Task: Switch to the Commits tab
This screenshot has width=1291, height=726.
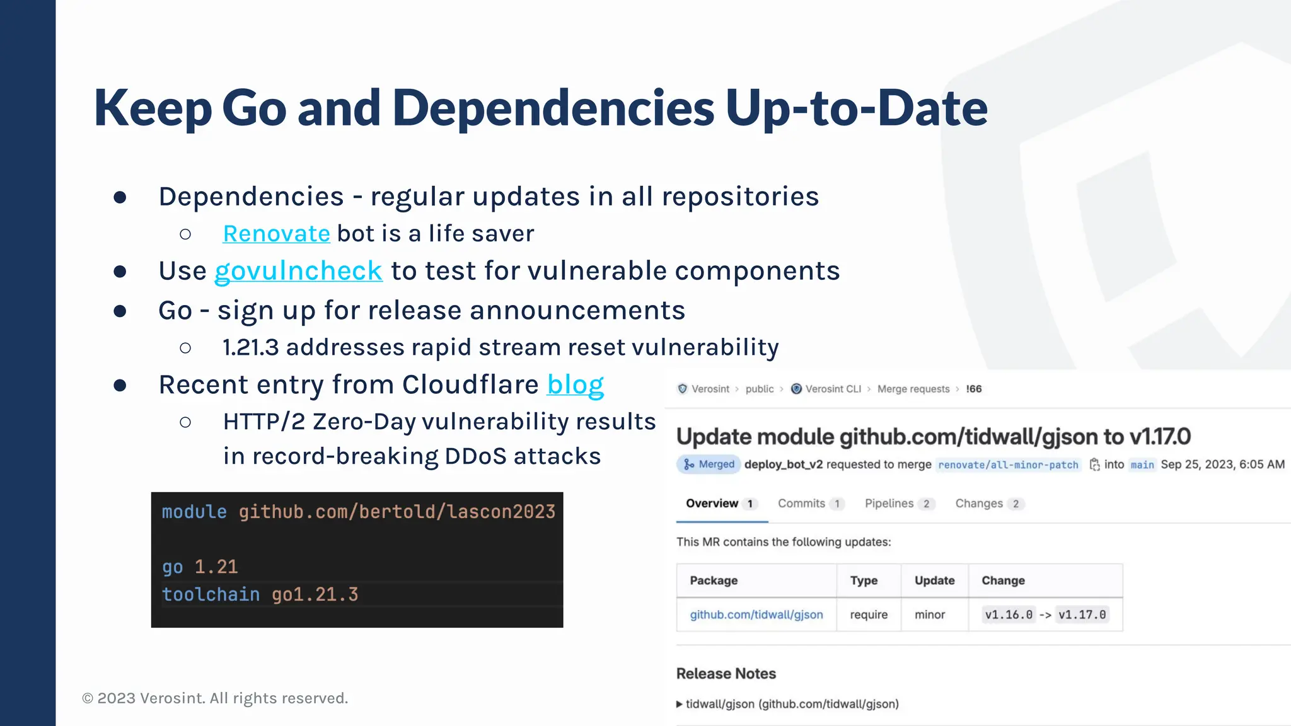Action: click(x=809, y=504)
